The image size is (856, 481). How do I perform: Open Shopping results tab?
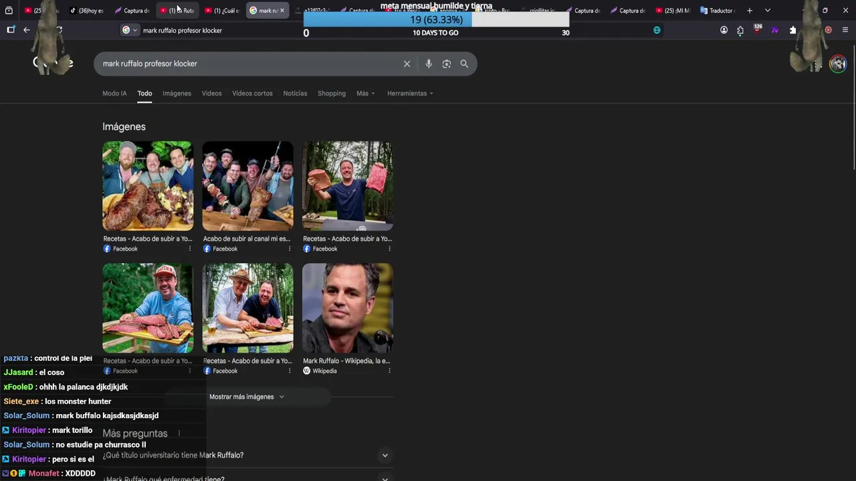pos(332,94)
